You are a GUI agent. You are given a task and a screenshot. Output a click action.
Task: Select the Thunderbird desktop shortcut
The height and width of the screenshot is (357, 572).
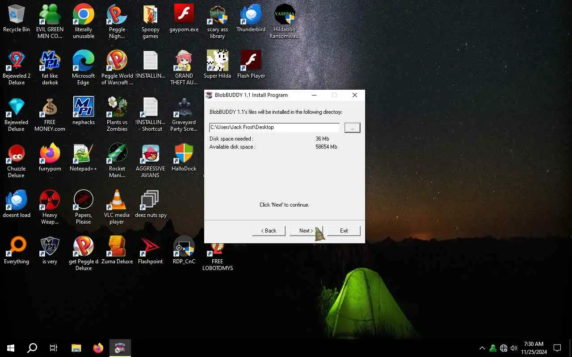coord(251,19)
